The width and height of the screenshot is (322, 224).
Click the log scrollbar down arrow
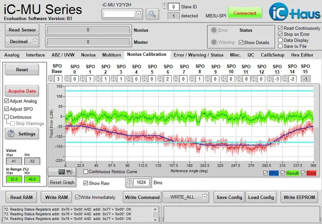pos(155,219)
